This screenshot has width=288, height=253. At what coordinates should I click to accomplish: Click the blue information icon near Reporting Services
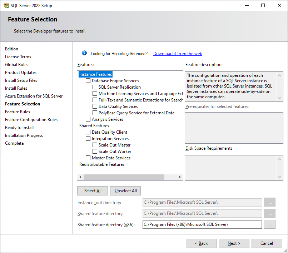[84, 53]
